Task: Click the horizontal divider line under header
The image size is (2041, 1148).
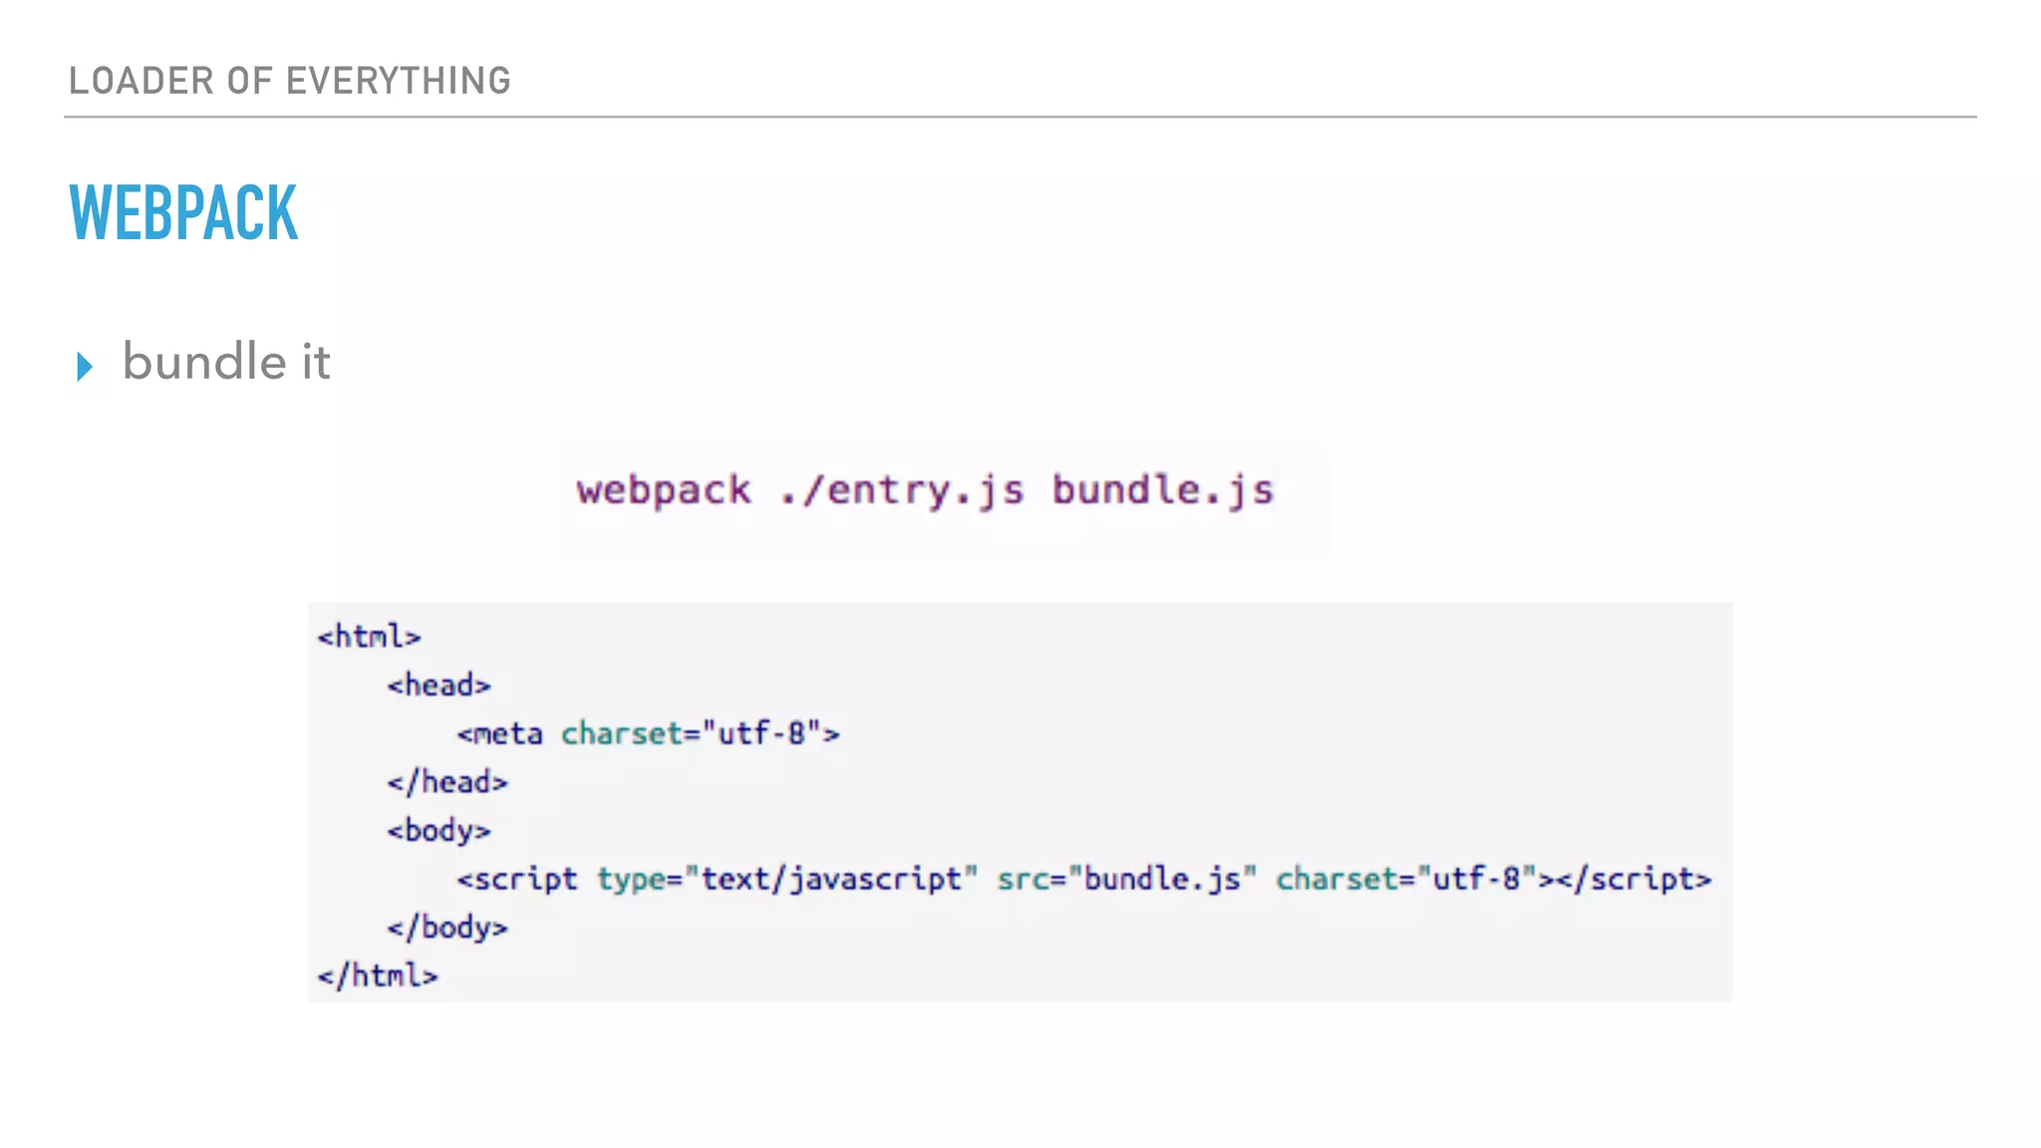Action: pos(1020,117)
